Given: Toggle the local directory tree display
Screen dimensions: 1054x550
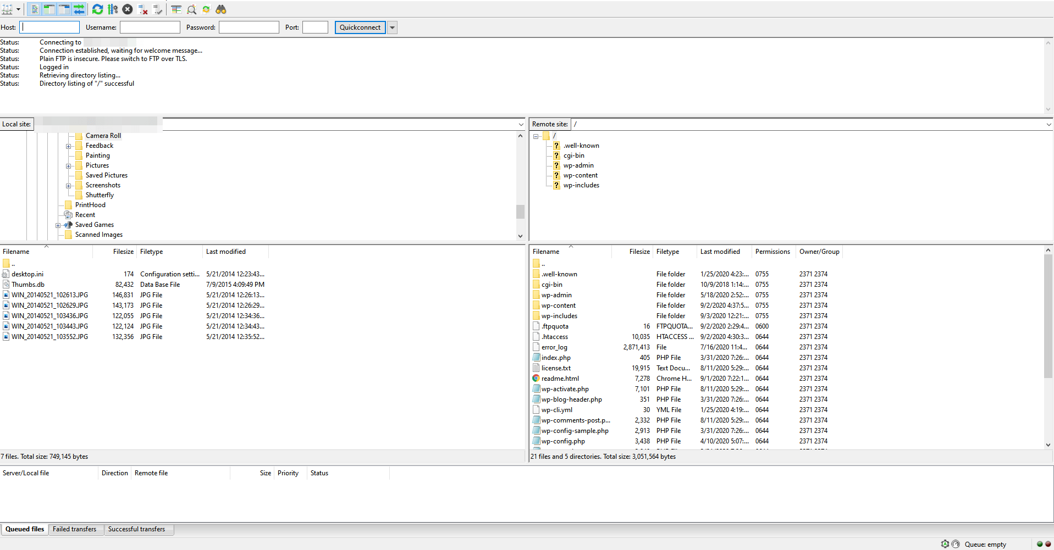Looking at the screenshot, I should coord(49,9).
